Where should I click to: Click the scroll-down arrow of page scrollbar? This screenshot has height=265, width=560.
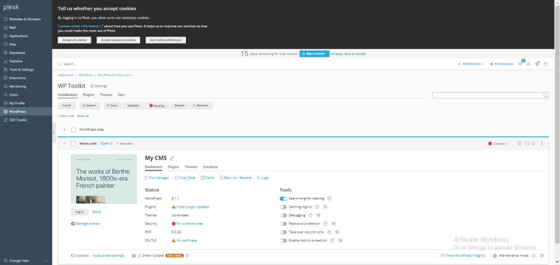(558, 263)
